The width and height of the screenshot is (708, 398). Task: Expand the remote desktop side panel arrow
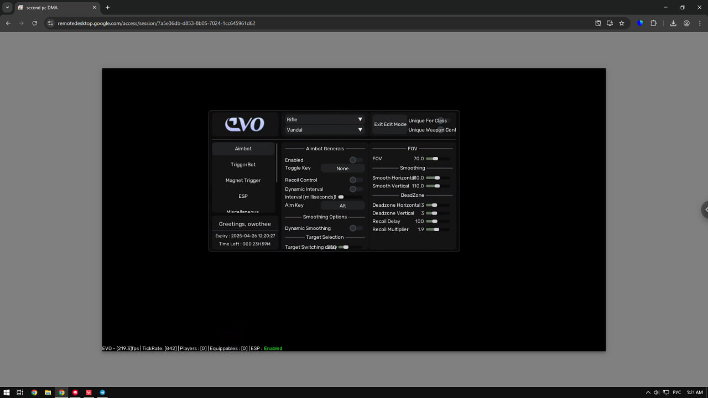click(705, 210)
